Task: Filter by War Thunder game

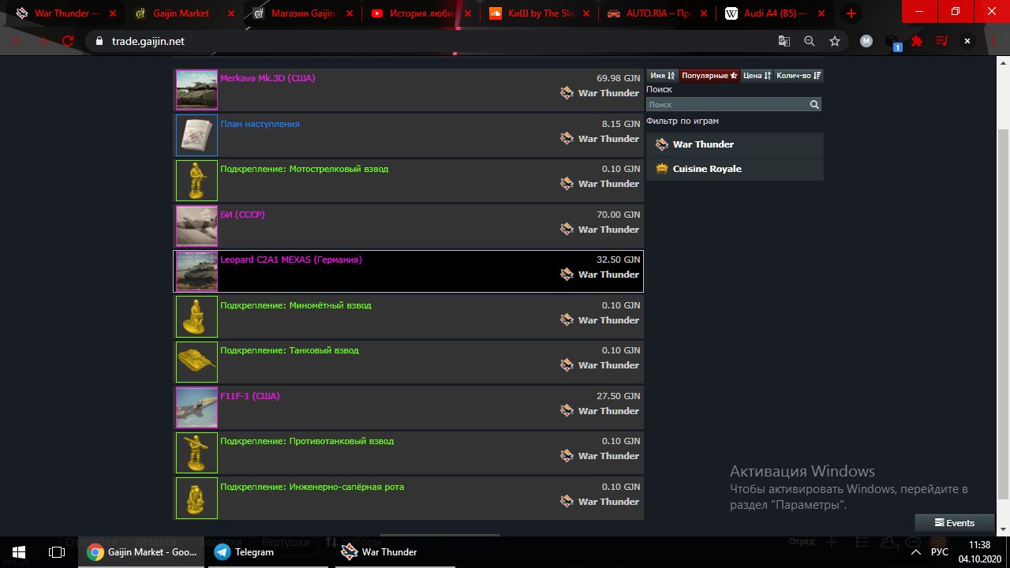Action: (x=735, y=144)
